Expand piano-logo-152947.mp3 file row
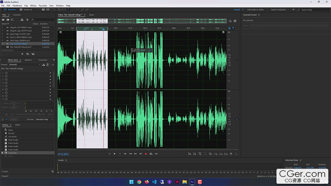Image resolution: width=331 pixels, height=186 pixels. tap(3, 34)
